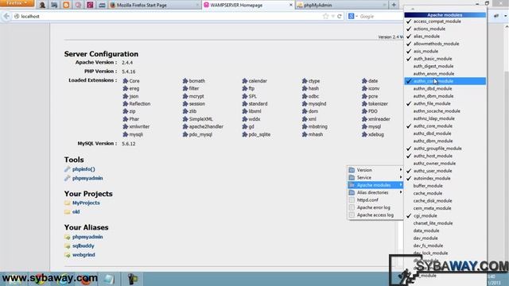Expand the Service submenu arrow
This screenshot has height=286, width=509.
tap(401, 177)
